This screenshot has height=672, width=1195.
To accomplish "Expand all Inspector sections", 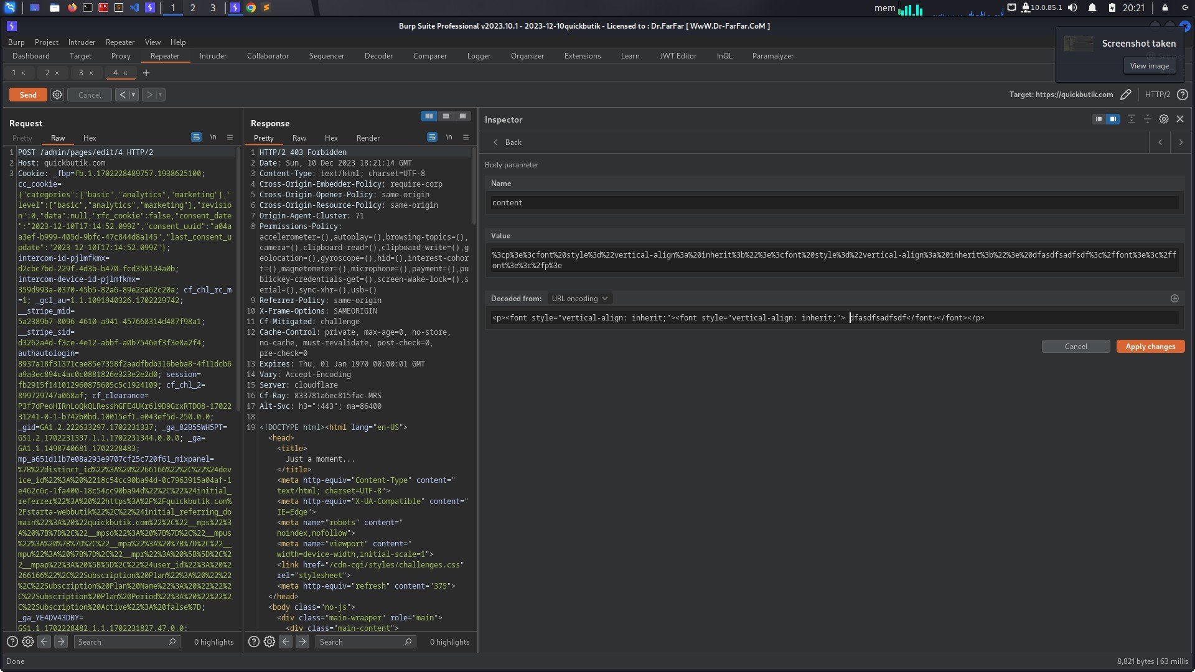I will coord(1132,119).
